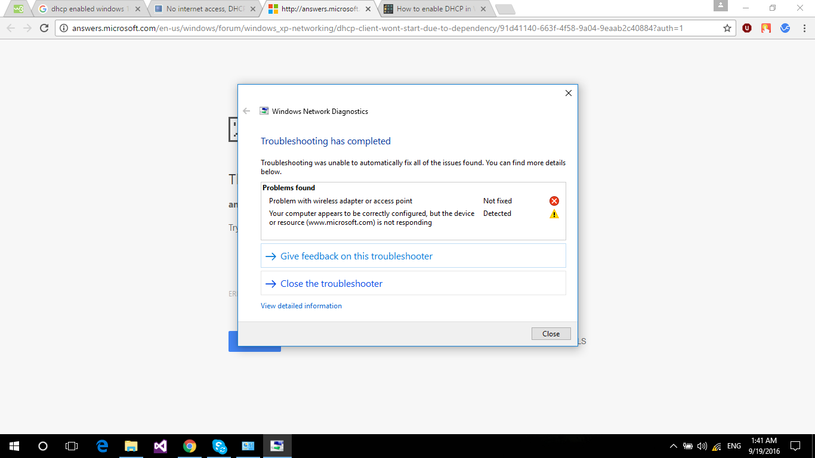This screenshot has height=458, width=815.
Task: Open Cortana search circle on taskbar
Action: tap(43, 446)
